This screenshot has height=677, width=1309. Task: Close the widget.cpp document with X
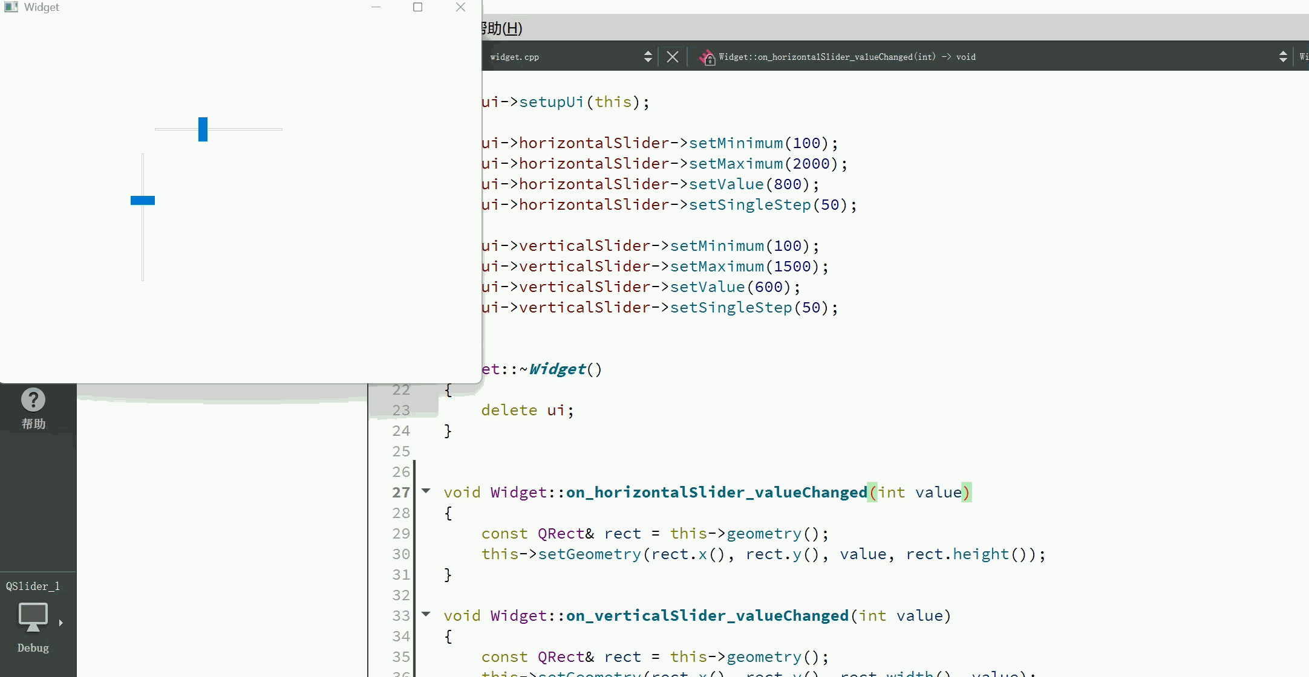pyautogui.click(x=672, y=57)
